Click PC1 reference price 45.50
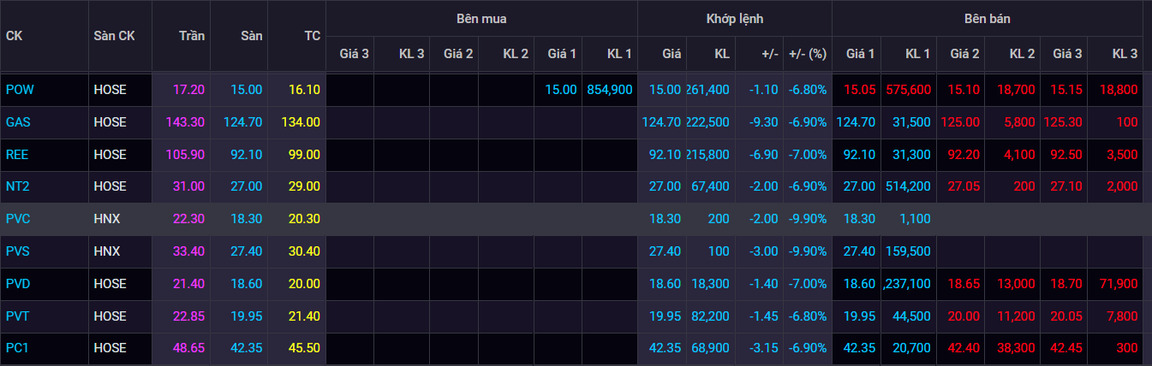Viewport: 1152px width, 366px height. pos(304,348)
